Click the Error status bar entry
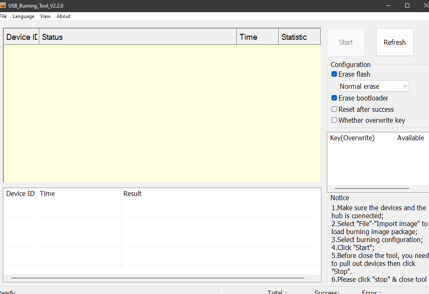This screenshot has height=294, width=429. click(x=395, y=291)
